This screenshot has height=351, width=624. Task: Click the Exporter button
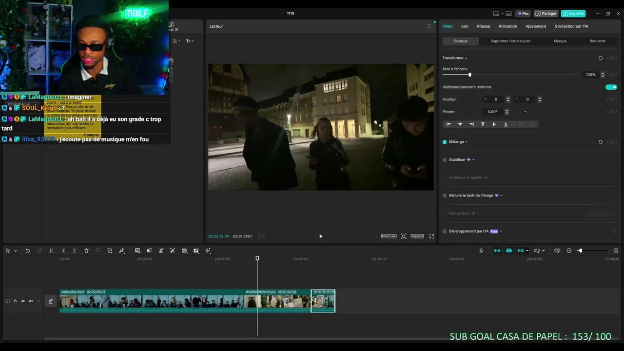click(573, 14)
